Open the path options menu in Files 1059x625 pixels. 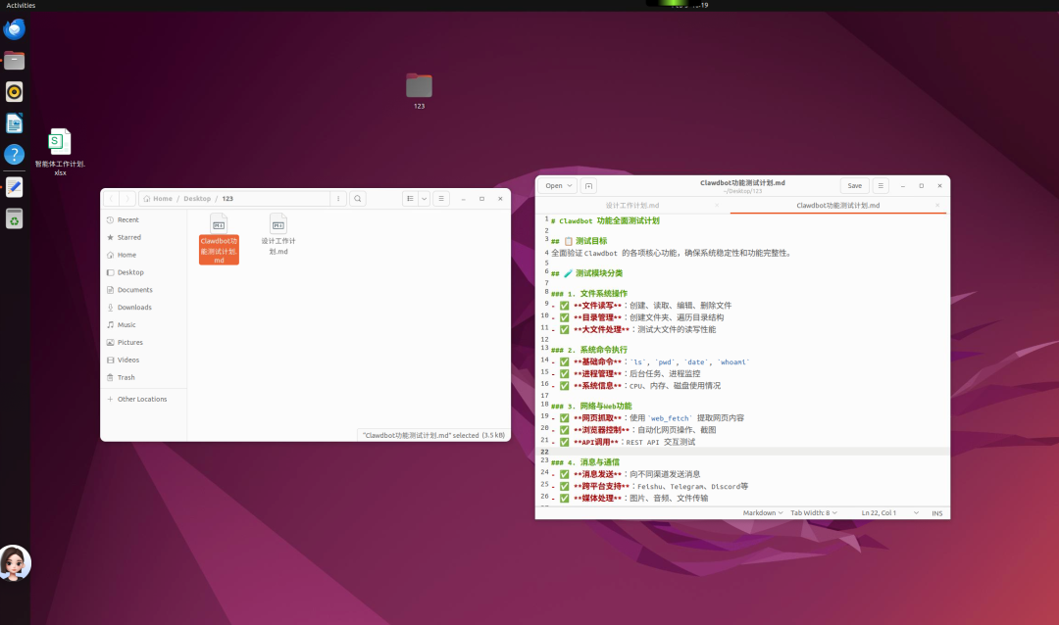[338, 199]
